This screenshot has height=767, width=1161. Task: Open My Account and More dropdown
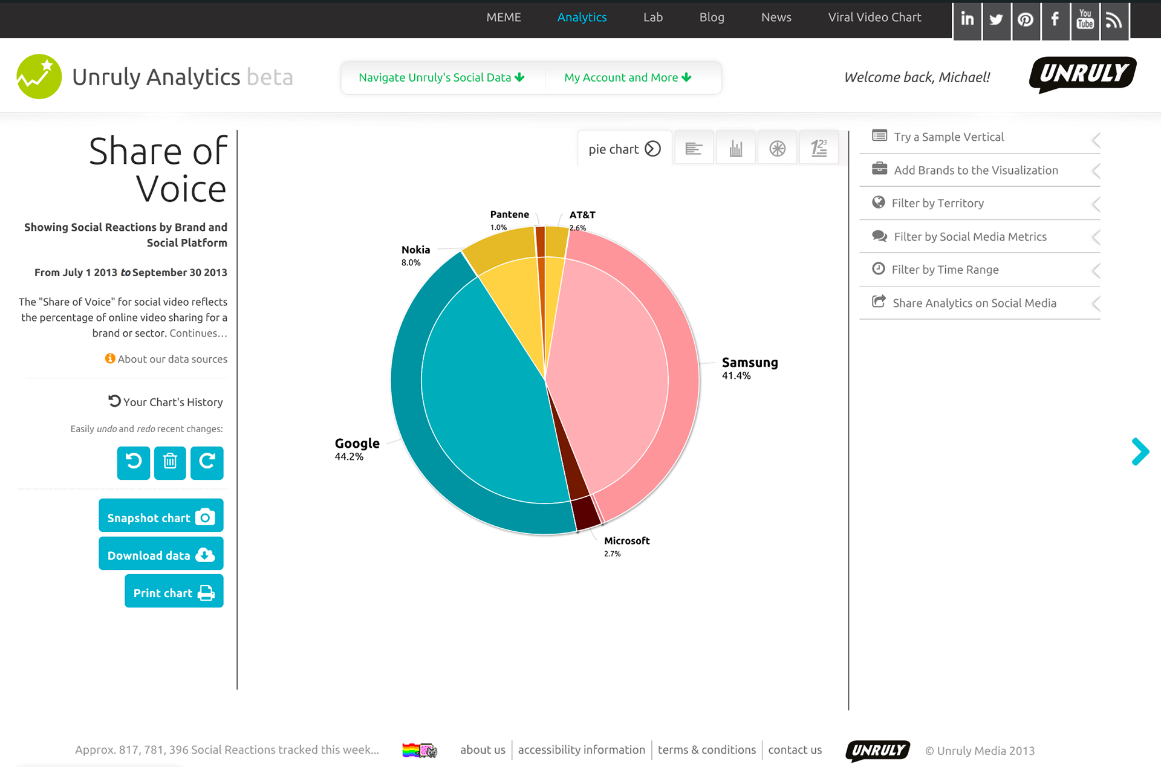(627, 77)
